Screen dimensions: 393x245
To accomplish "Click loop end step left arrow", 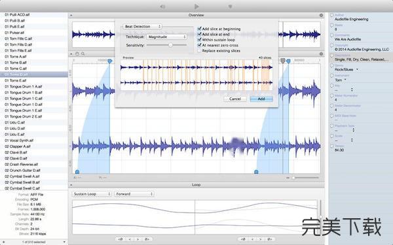I will tap(252, 239).
